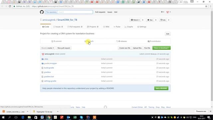Open the gradle/wrapper folder
This screenshot has height=120, width=213.
coord(51,63)
